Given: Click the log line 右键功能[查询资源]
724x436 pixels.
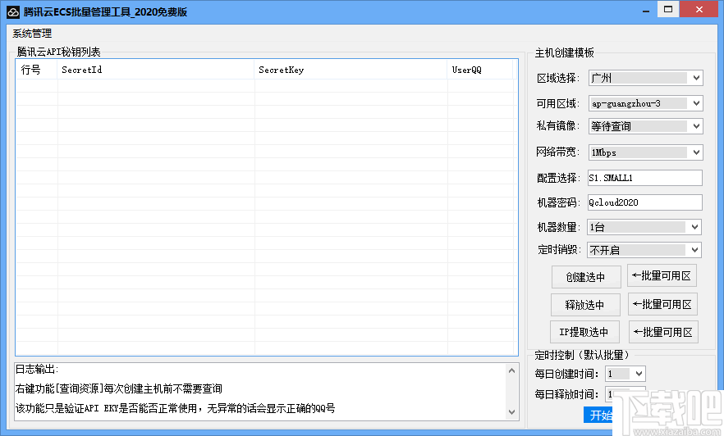Looking at the screenshot, I should tap(119, 388).
